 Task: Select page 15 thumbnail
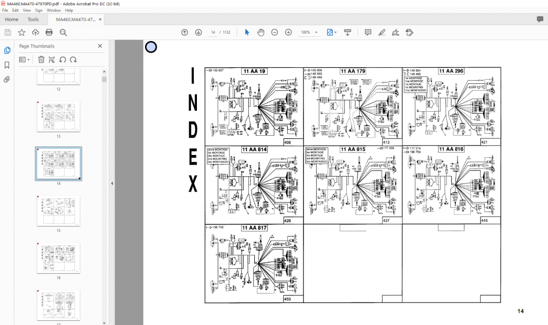coord(58,211)
